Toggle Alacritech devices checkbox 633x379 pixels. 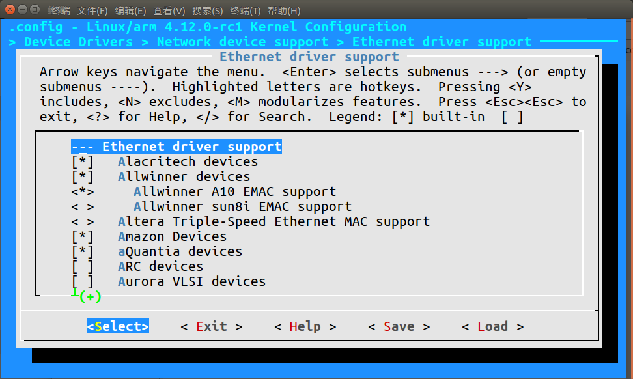pyautogui.click(x=82, y=162)
